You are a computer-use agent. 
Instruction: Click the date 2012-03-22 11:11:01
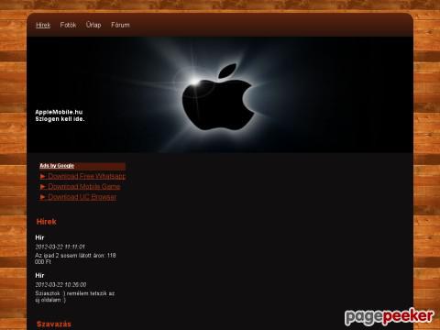60,247
